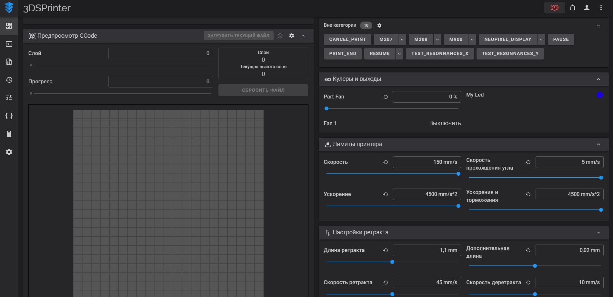Open the notifications bell
Screen dimensions: 613x297
pos(573,8)
